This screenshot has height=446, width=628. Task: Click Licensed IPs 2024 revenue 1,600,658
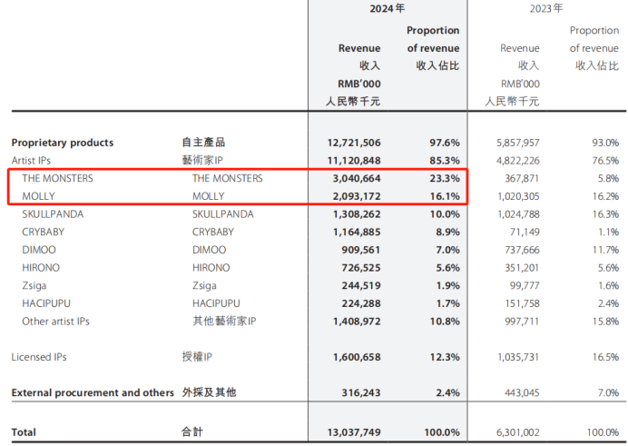pyautogui.click(x=357, y=357)
